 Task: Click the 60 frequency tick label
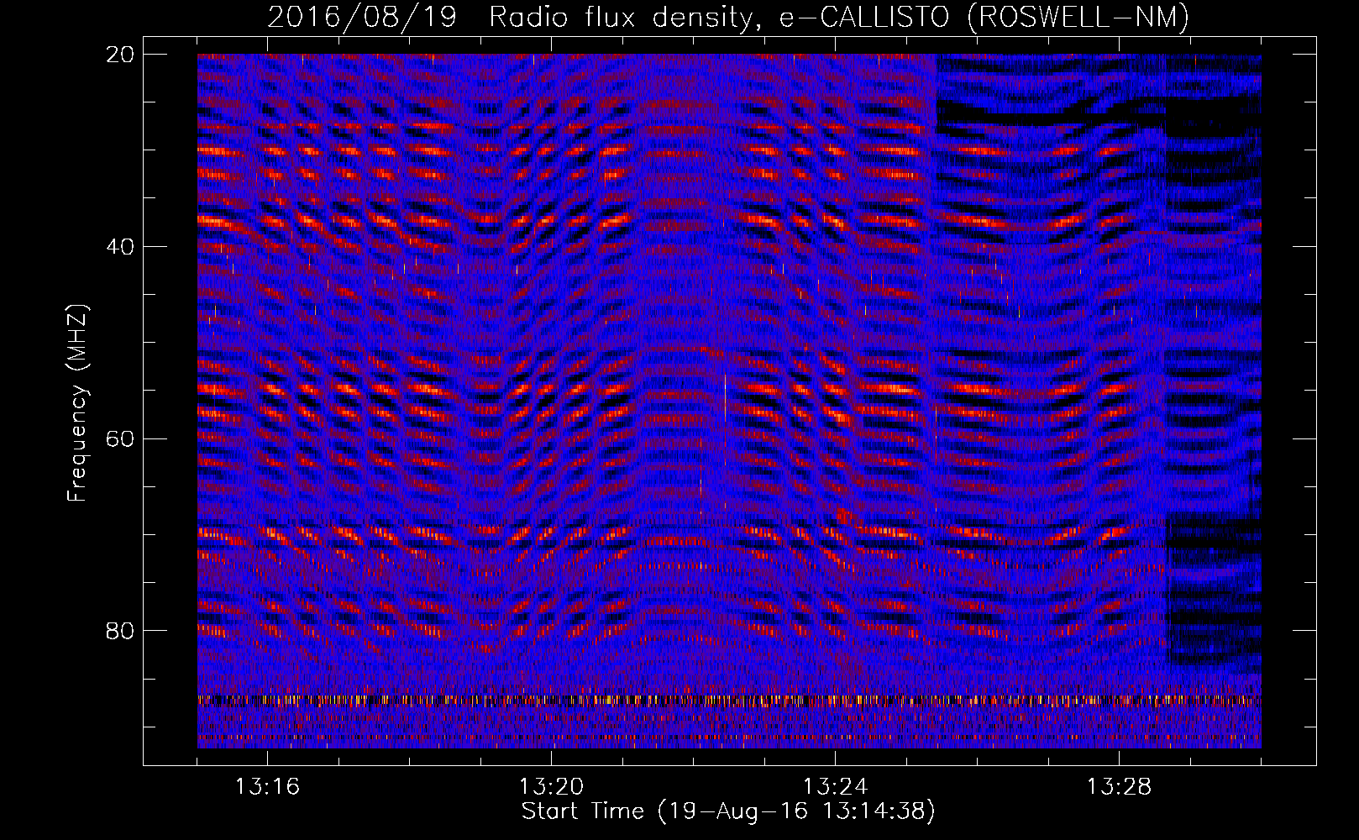120,438
